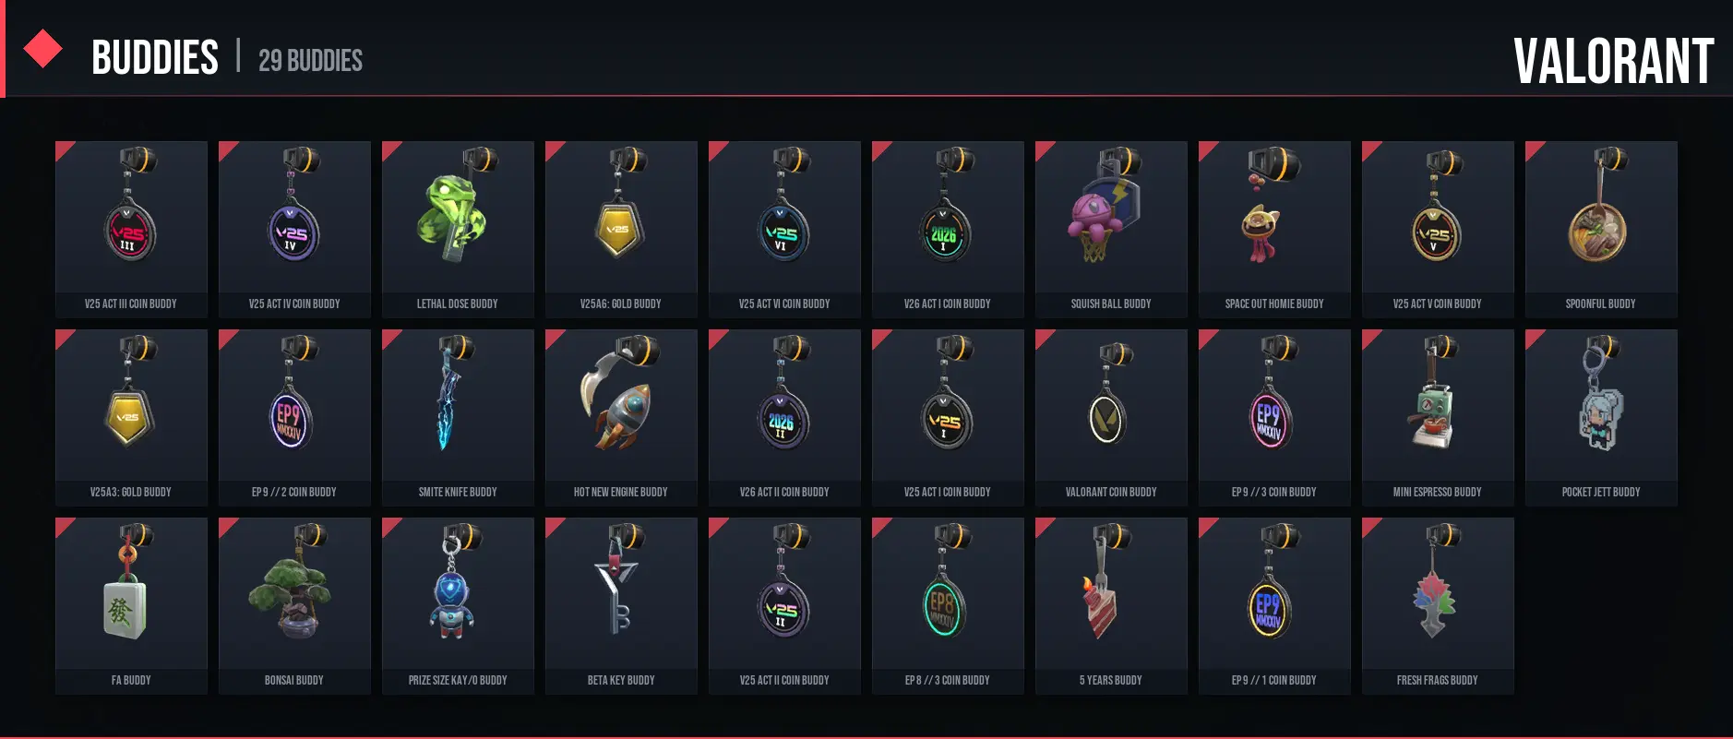This screenshot has width=1733, height=739.
Task: Choose the Space Out Homie Buddy
Action: [x=1273, y=229]
